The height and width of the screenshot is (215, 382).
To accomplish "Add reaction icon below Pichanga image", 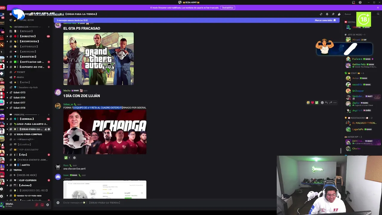I will (74, 158).
